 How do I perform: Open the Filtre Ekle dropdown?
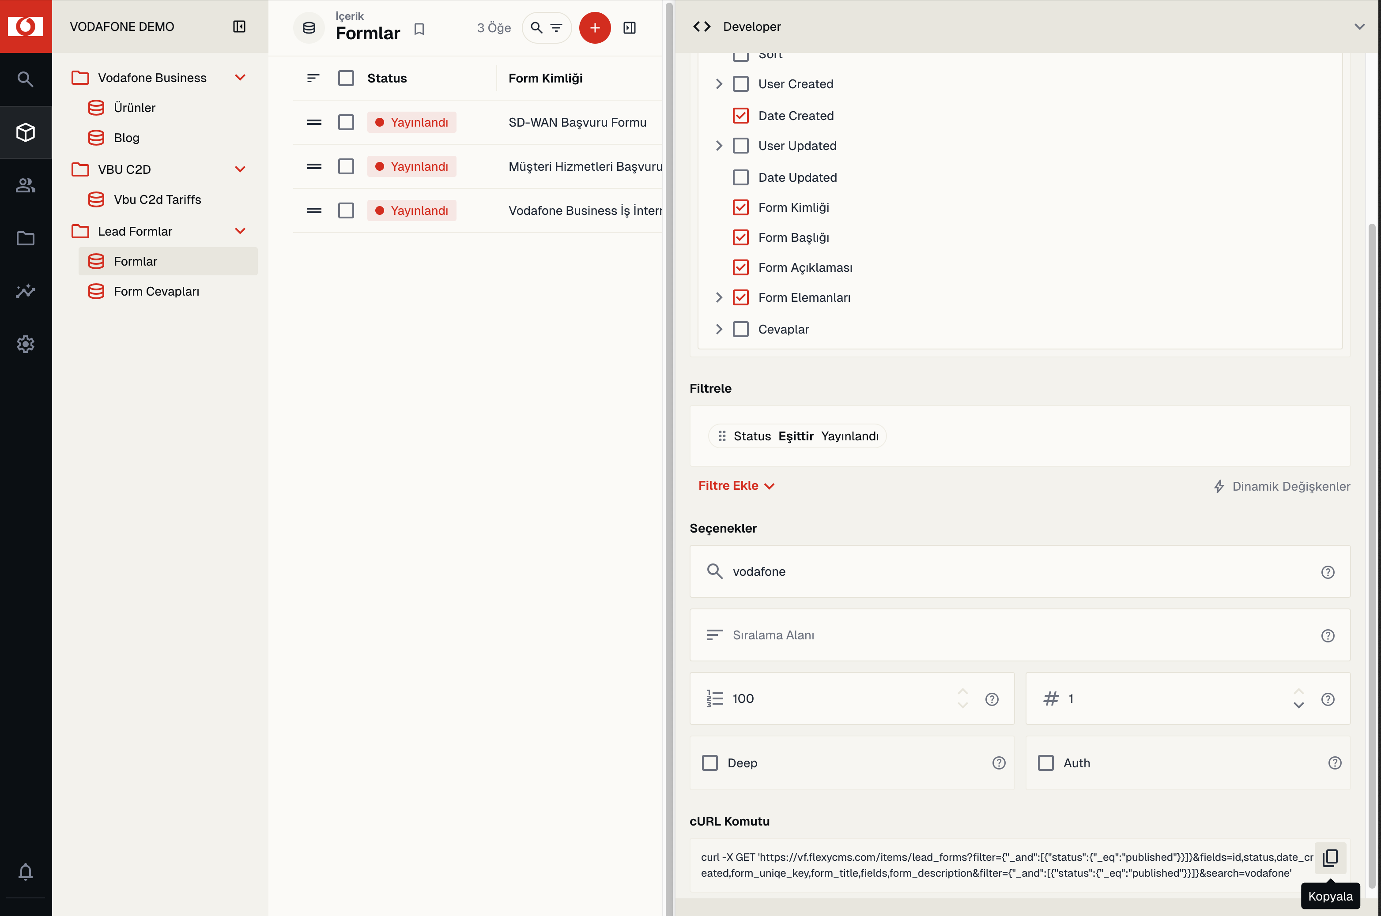click(736, 485)
